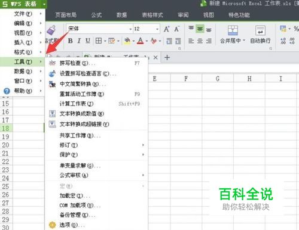Click the red font color A
299x230 pixels.
(x=141, y=41)
